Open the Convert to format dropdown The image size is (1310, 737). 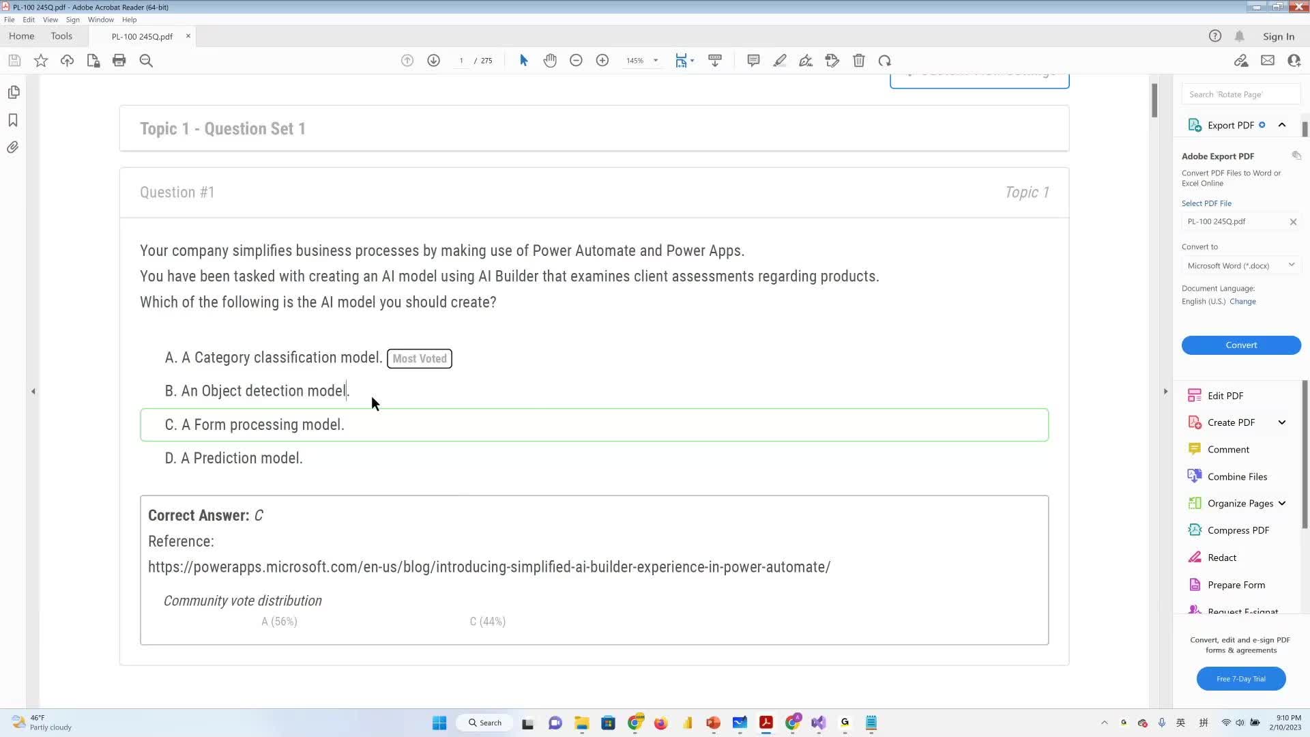coord(1241,265)
